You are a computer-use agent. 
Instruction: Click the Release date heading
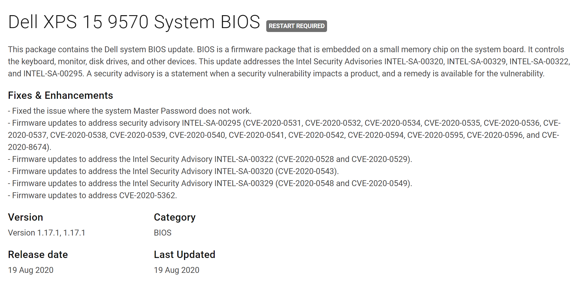click(38, 255)
